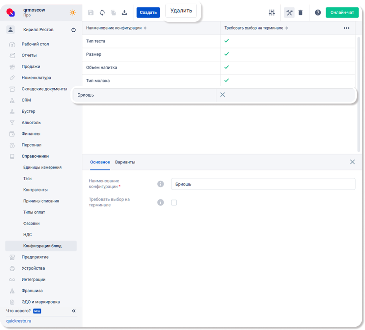This screenshot has height=330, width=365.
Task: Click info icon beside Требовать выбор на терминале
Action: click(x=161, y=202)
